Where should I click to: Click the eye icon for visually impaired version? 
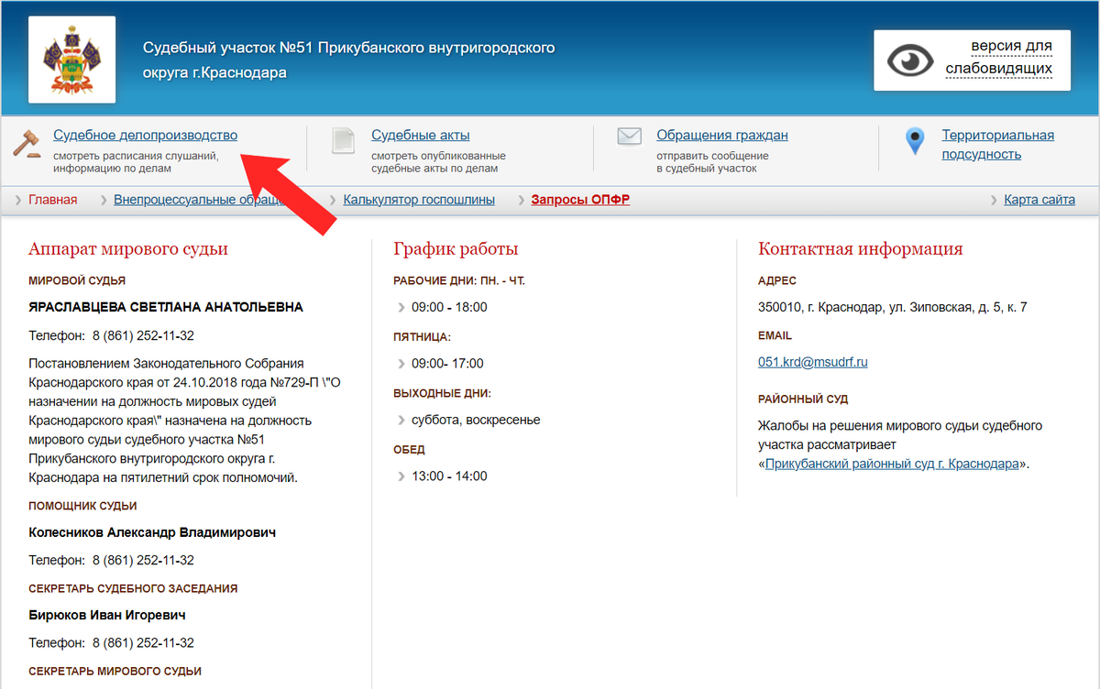909,60
